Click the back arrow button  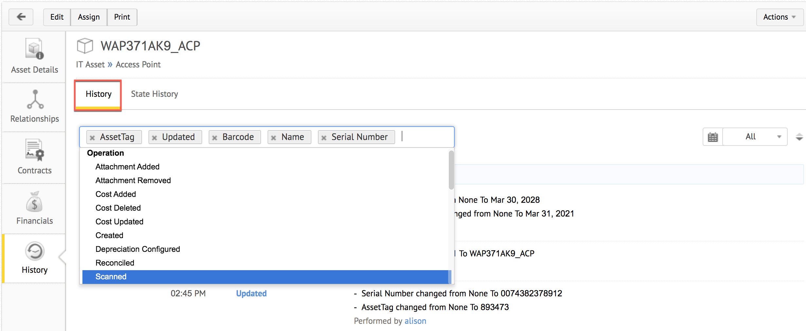click(21, 17)
